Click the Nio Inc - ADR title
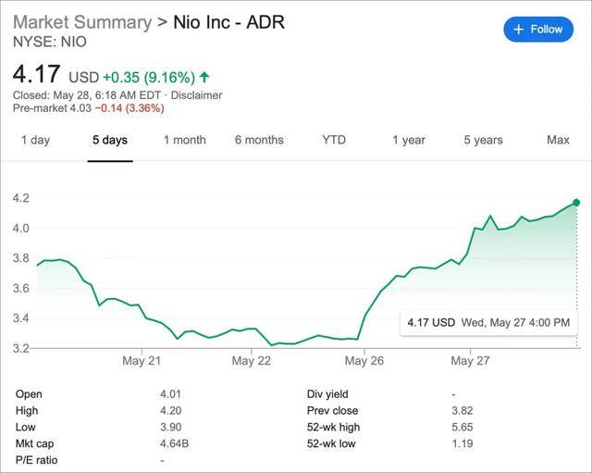The width and height of the screenshot is (592, 473). pyautogui.click(x=229, y=22)
